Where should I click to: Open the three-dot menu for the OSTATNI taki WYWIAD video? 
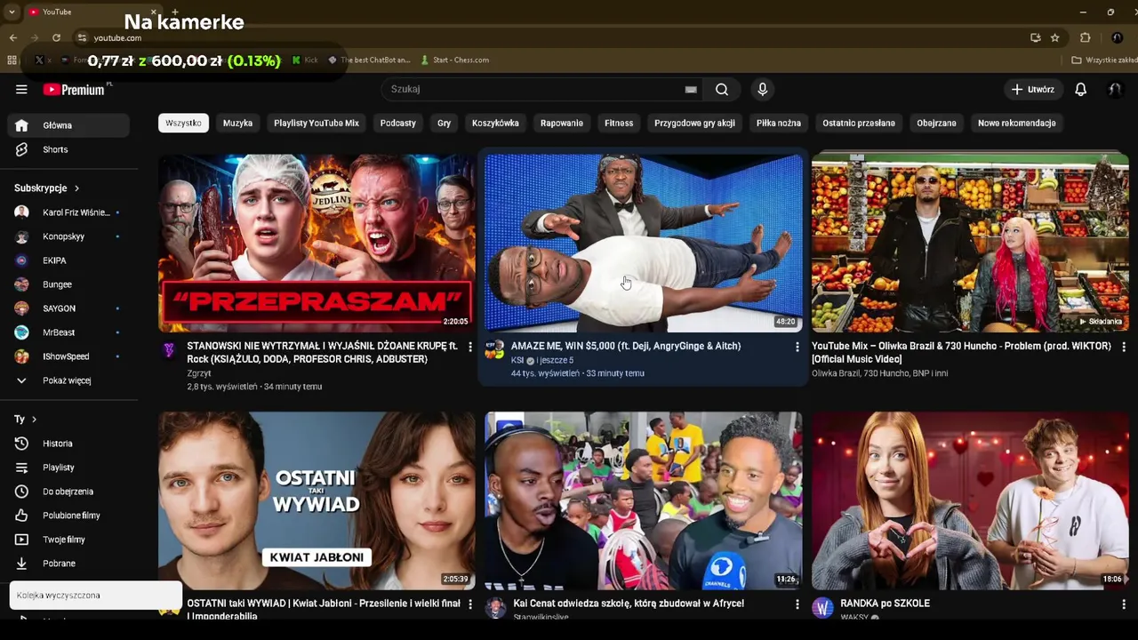pos(470,604)
